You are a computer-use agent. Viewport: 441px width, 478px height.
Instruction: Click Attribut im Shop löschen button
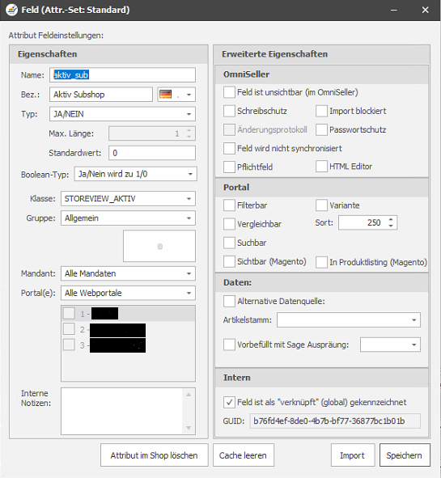tap(155, 455)
